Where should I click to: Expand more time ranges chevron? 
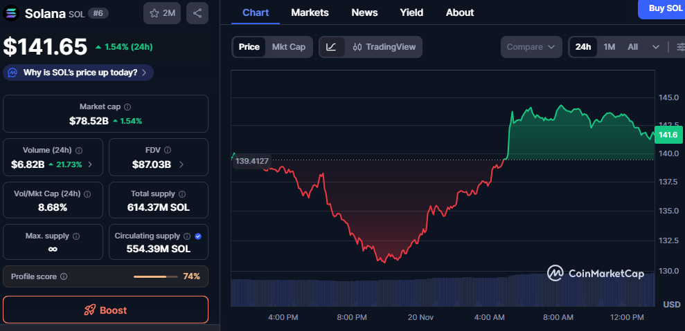pos(656,47)
